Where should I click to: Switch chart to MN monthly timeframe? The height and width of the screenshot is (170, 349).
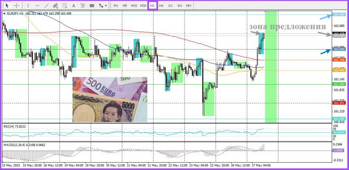[x=188, y=5]
